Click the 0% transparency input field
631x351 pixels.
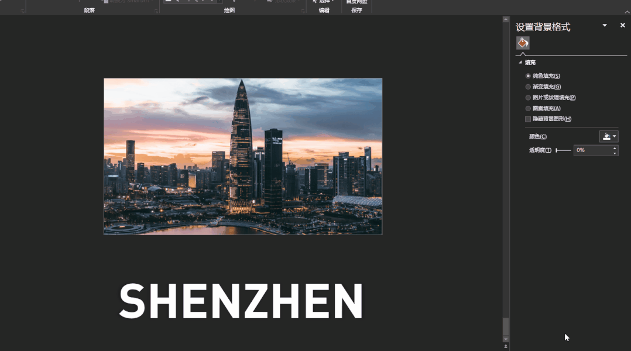click(x=592, y=150)
